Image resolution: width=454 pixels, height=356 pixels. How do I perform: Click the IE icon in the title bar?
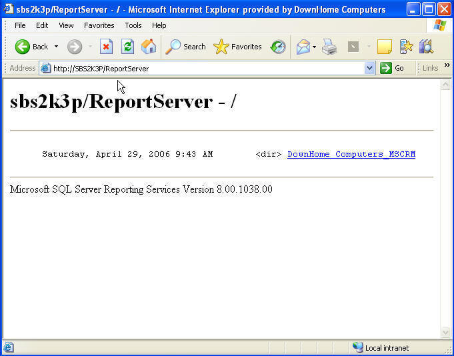coord(9,9)
